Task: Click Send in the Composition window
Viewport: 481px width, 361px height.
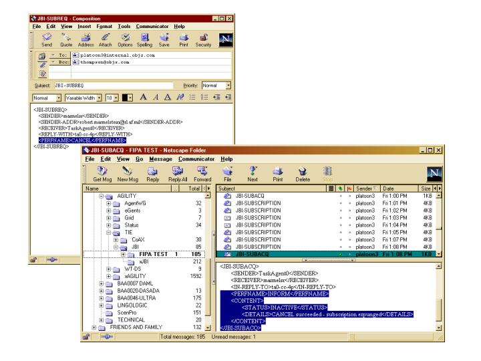Action: 47,40
